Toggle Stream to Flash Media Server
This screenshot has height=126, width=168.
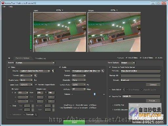110,67
